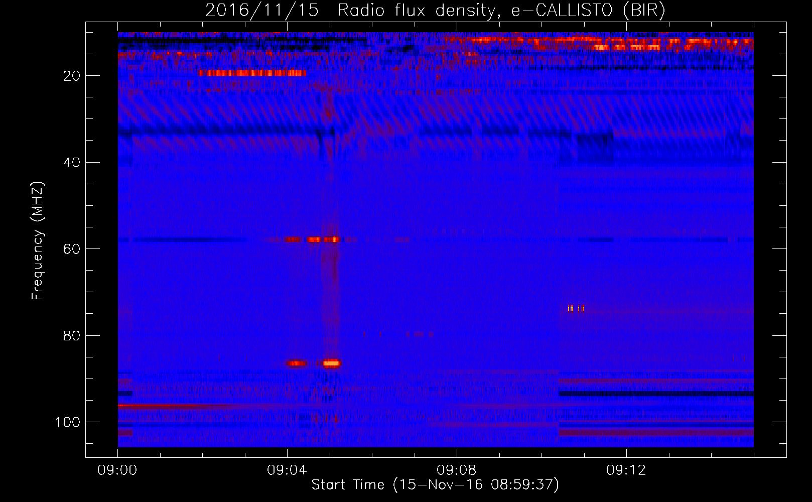Image resolution: width=812 pixels, height=502 pixels.
Task: Click the small yellow bursts near 74 MHz
Action: [x=576, y=308]
